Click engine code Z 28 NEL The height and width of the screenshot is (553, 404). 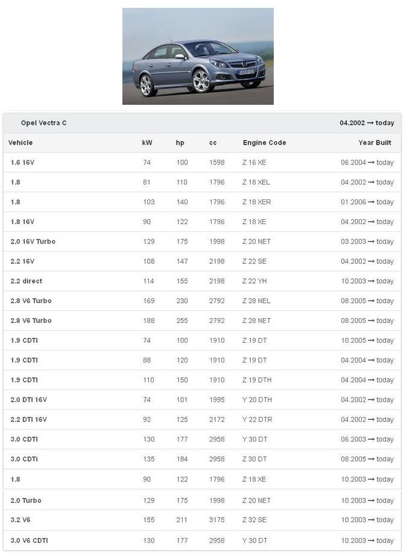256,301
